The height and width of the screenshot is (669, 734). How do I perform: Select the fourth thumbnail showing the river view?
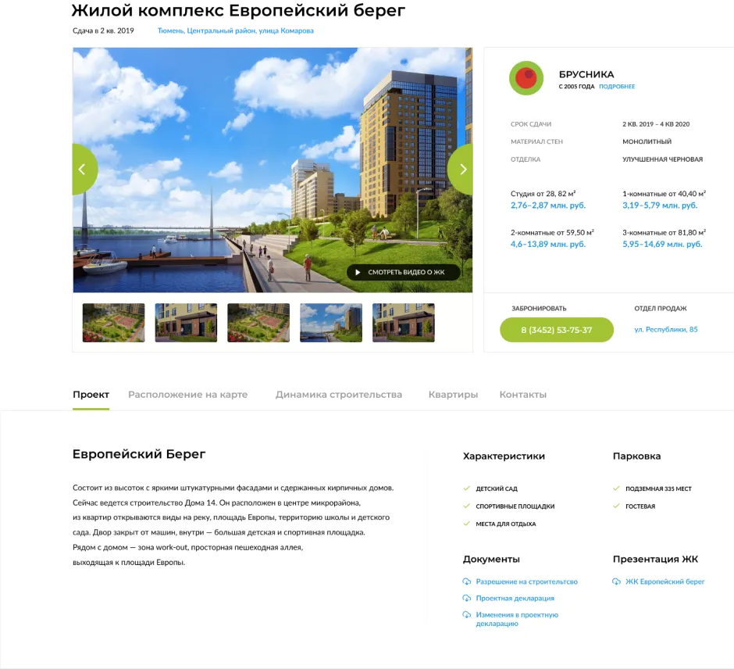pos(331,323)
